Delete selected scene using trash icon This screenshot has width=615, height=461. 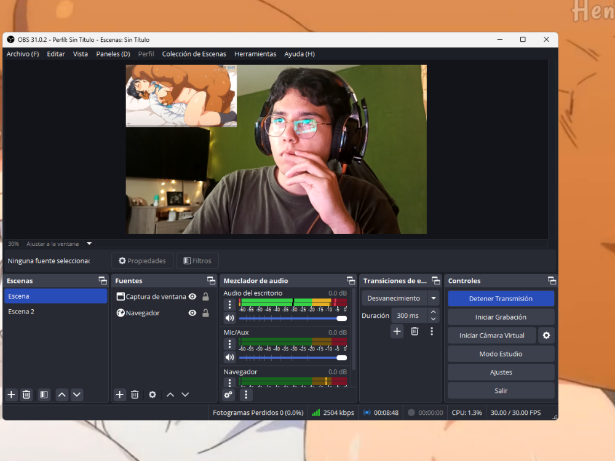click(x=26, y=395)
